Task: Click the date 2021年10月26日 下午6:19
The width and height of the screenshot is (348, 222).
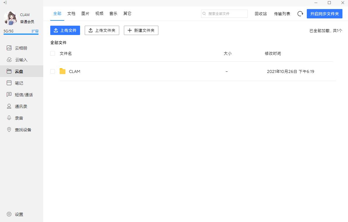Action: [x=290, y=71]
